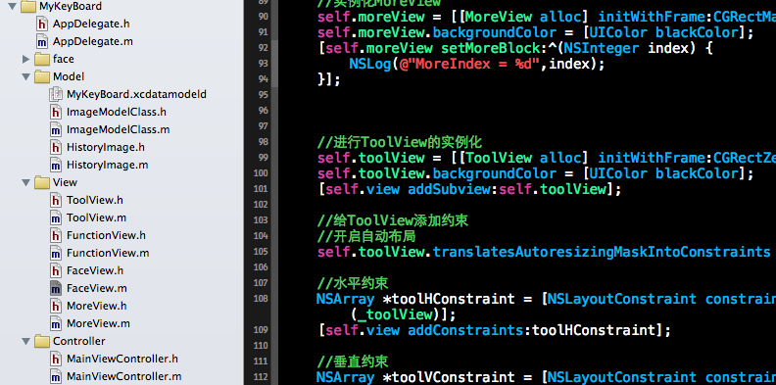This screenshot has height=385, width=776.
Task: Open FaceView.m file
Action: (x=96, y=288)
